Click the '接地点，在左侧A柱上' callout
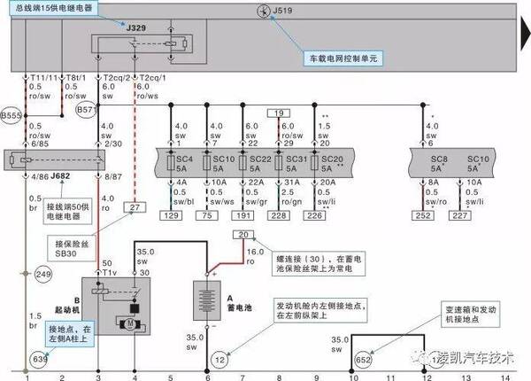This screenshot has width=531, height=381. click(70, 334)
